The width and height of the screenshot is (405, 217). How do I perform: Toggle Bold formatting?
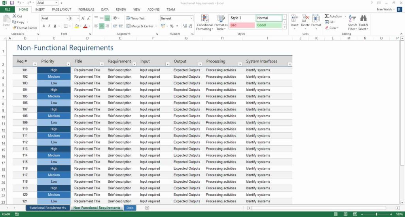44,26
